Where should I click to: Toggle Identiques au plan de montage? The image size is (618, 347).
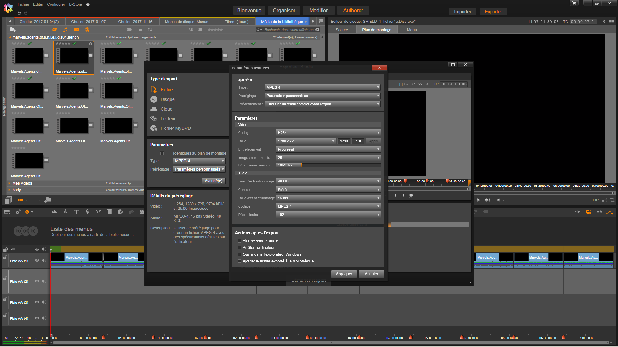tap(162, 153)
